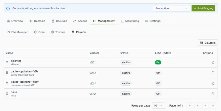Click the Version column header
Screen dimensions: 221x111
(x=94, y=53)
